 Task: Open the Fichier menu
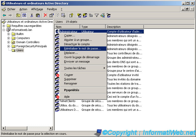11,9
